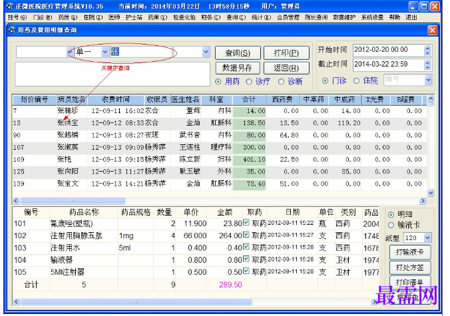Select the 住院 radio button
This screenshot has height=316, width=450.
tap(356, 81)
